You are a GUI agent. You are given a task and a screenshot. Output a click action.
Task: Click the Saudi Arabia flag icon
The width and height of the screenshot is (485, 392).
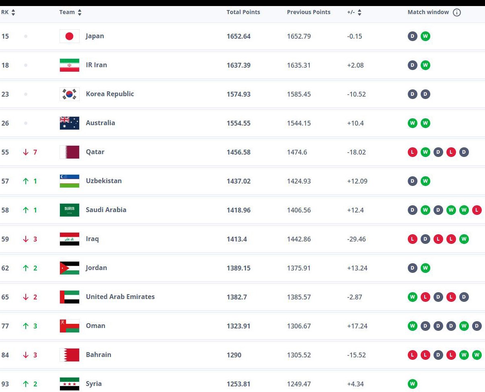[70, 210]
